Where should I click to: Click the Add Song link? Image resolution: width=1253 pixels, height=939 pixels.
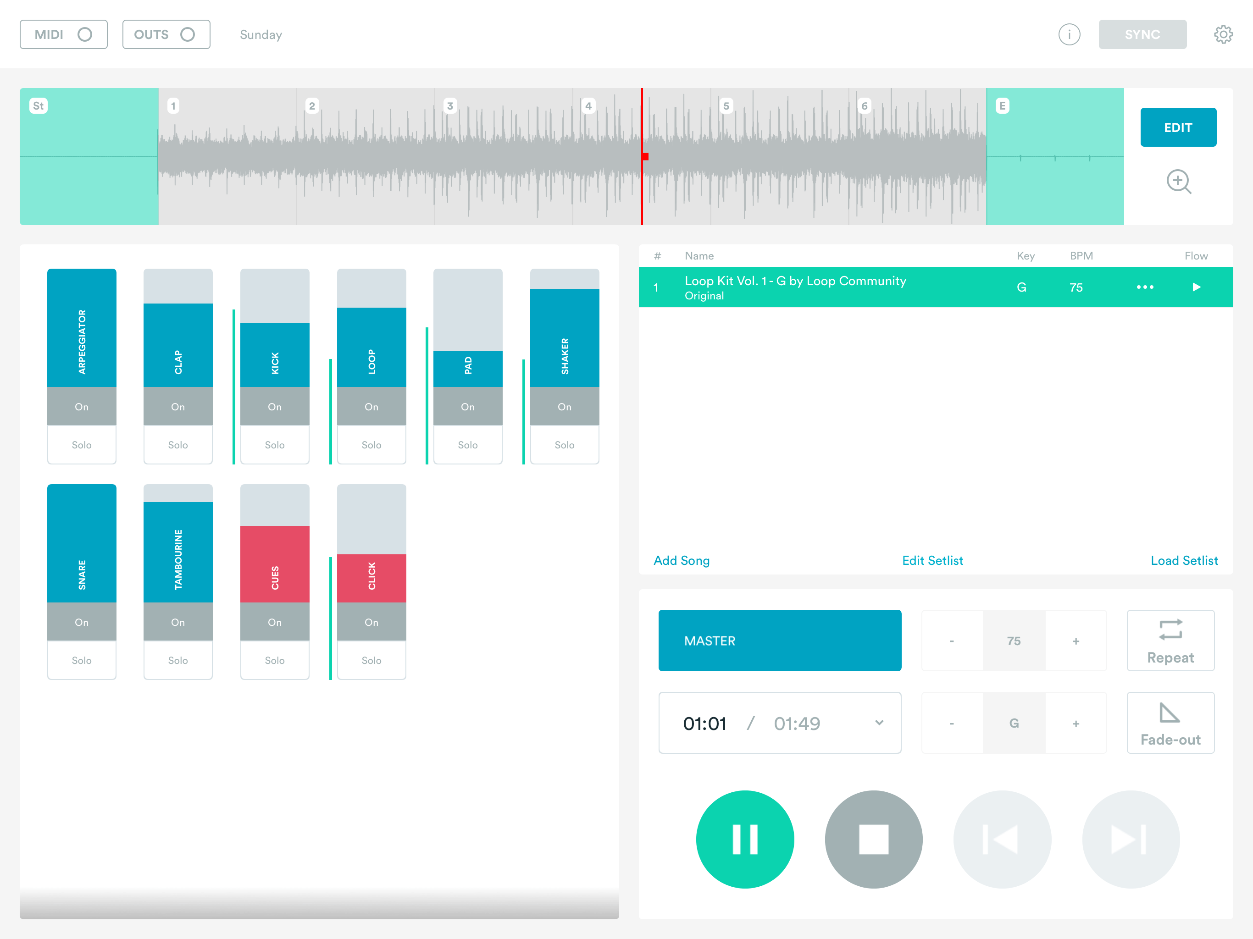click(x=681, y=560)
